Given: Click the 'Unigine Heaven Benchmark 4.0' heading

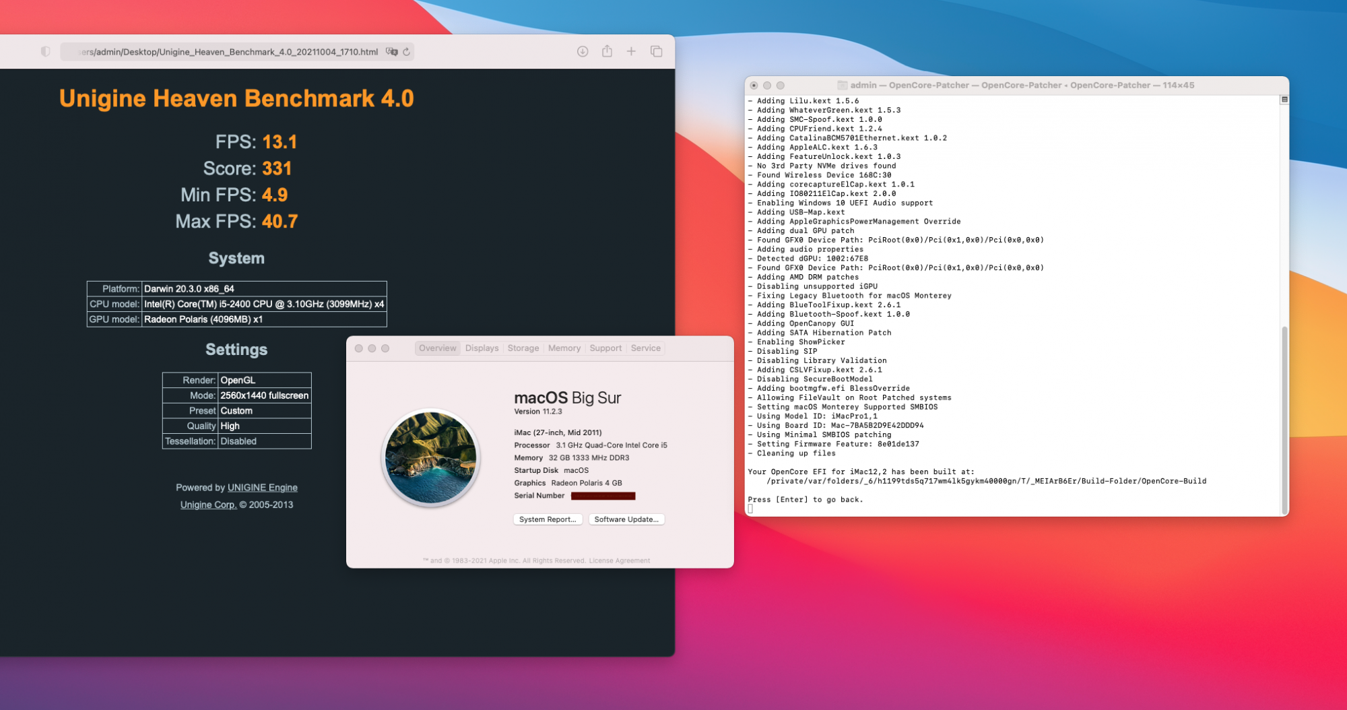Looking at the screenshot, I should point(236,98).
